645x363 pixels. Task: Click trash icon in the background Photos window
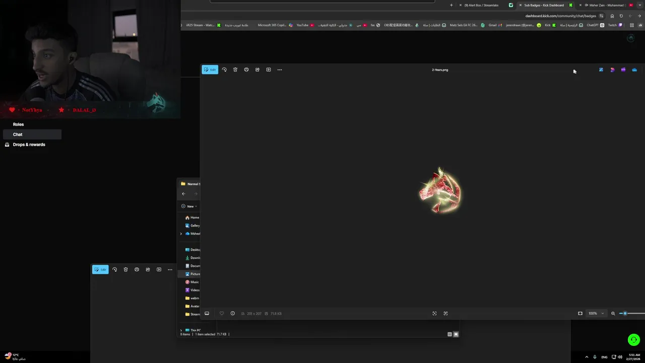125,270
